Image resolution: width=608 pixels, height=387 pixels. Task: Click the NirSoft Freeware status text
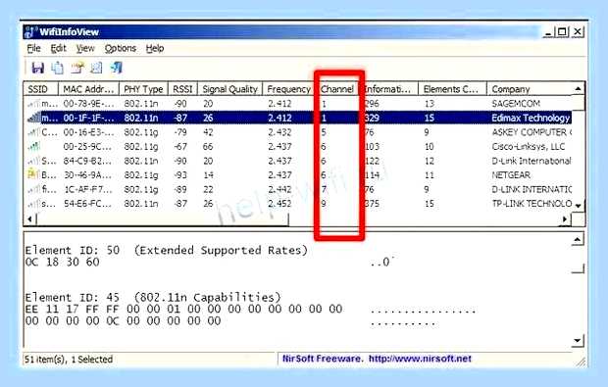[x=323, y=359]
